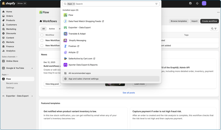Click the Installed apps (9) heading
Screen dimensions: 221x130
click(71, 10)
